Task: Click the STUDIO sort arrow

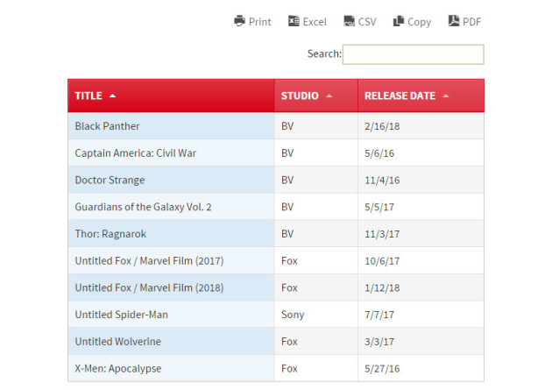Action: (329, 96)
